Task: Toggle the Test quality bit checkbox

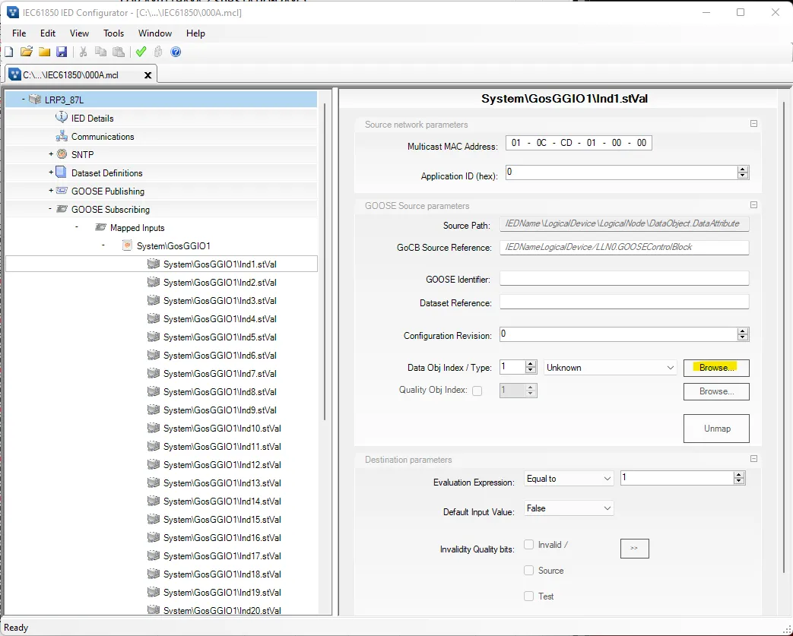Action: [x=529, y=596]
